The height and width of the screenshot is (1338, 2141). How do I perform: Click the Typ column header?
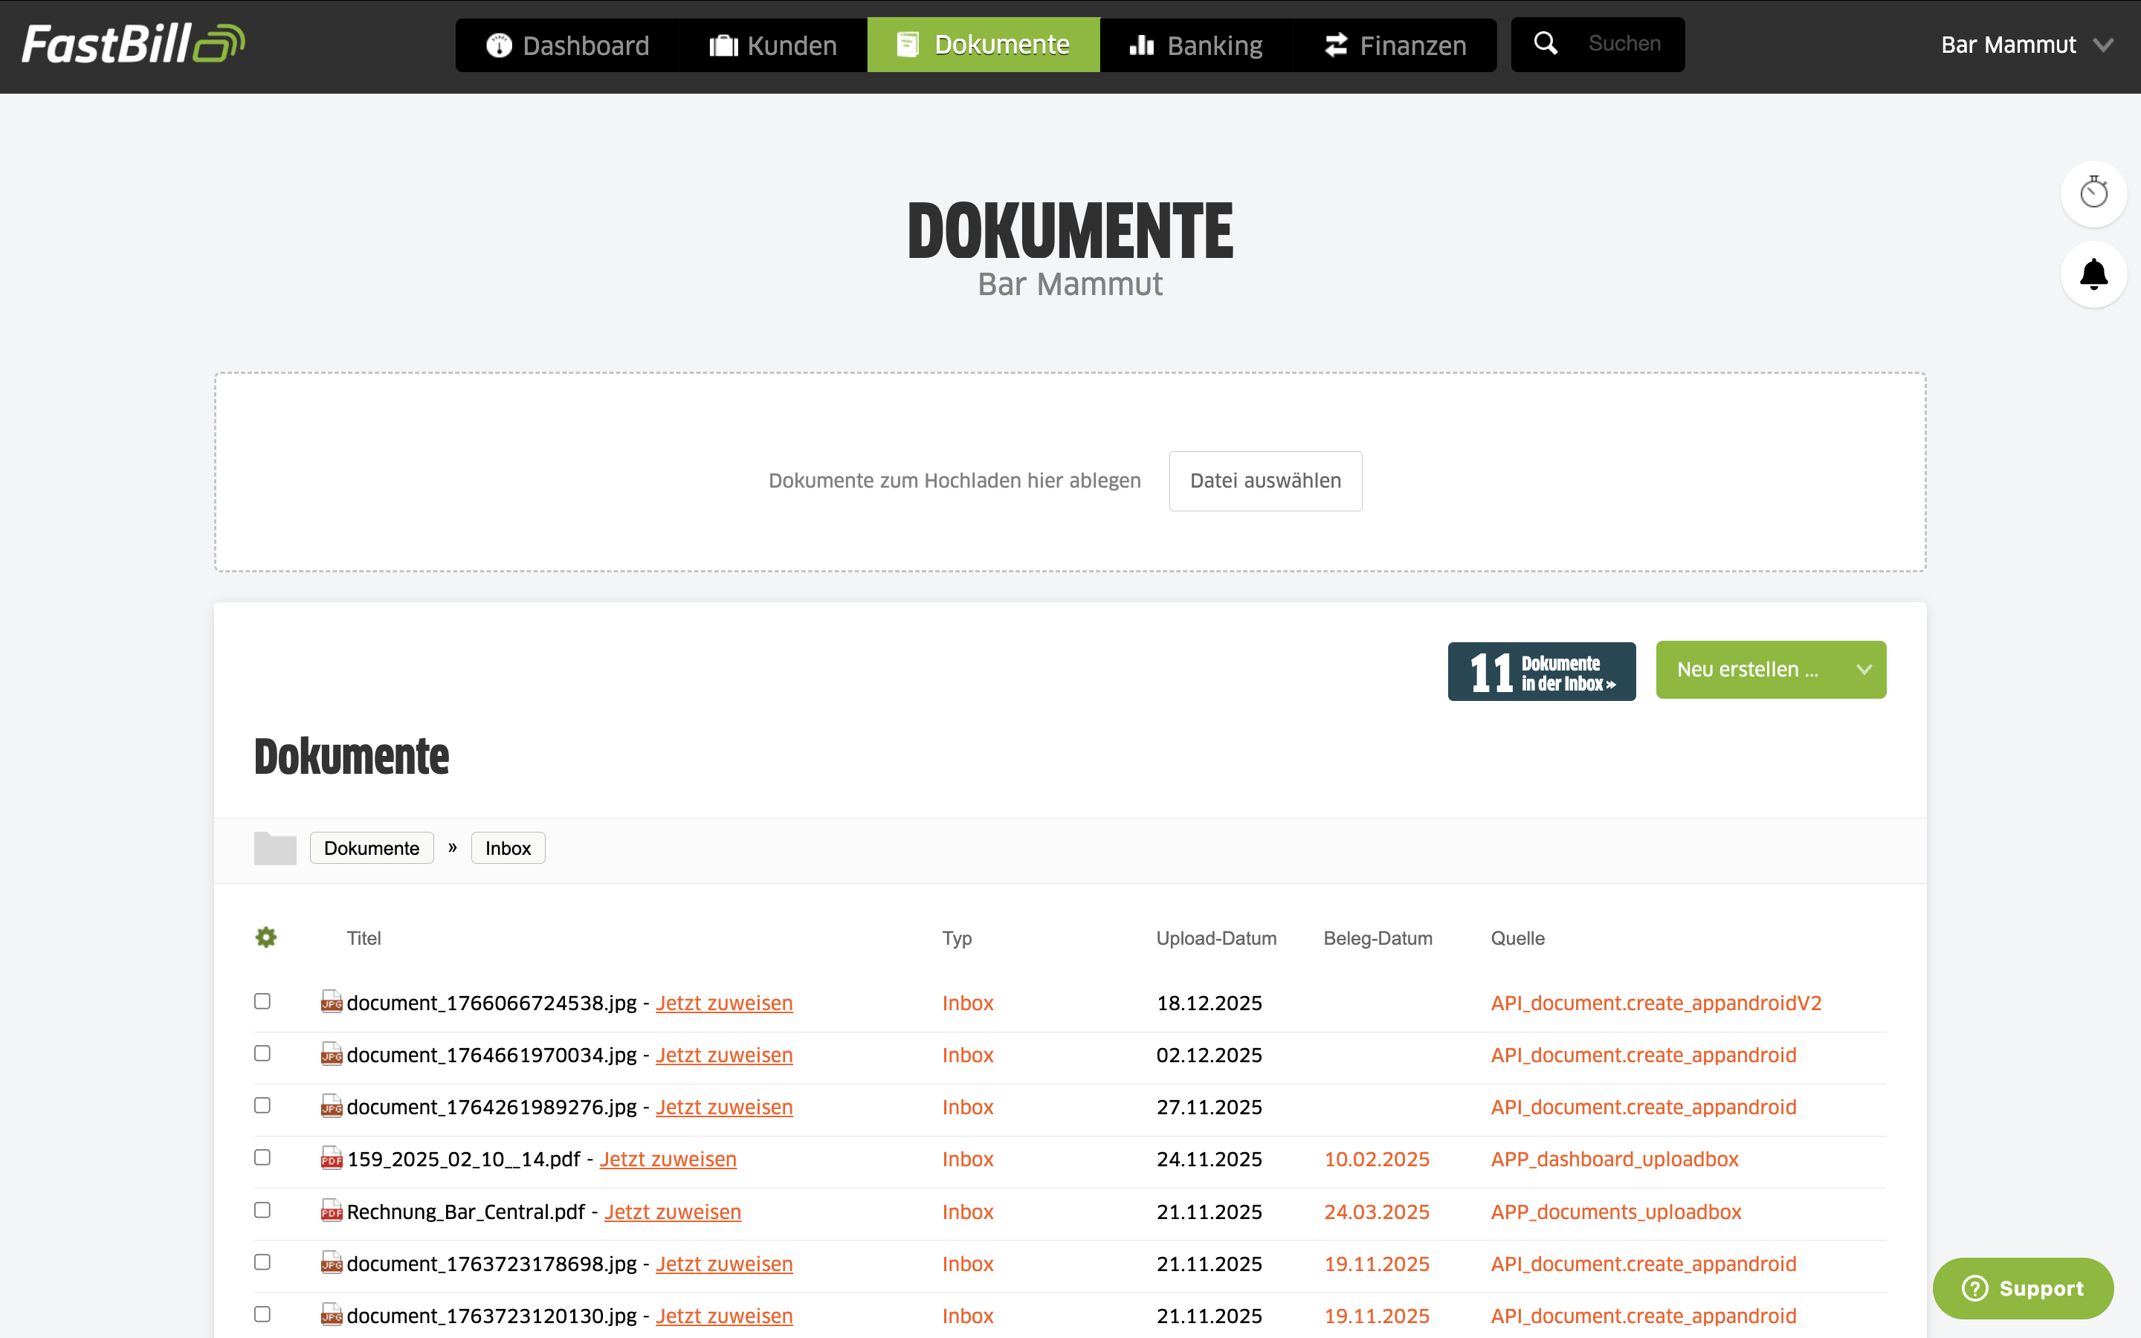[x=958, y=938]
